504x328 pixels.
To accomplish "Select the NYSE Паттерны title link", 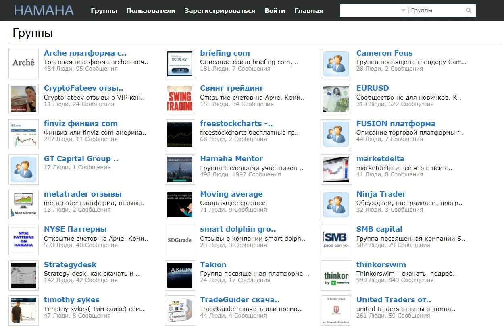I will (75, 229).
